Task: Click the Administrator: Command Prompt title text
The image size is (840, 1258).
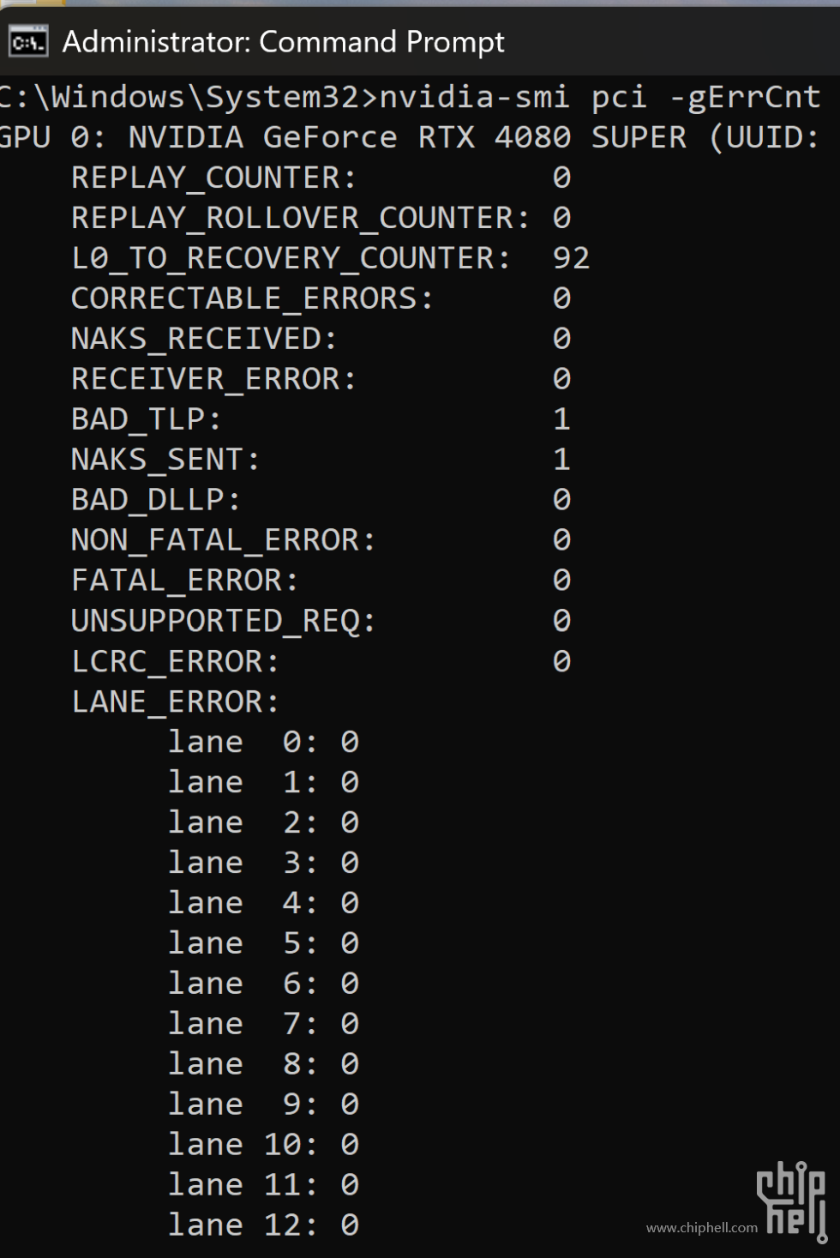Action: point(283,42)
